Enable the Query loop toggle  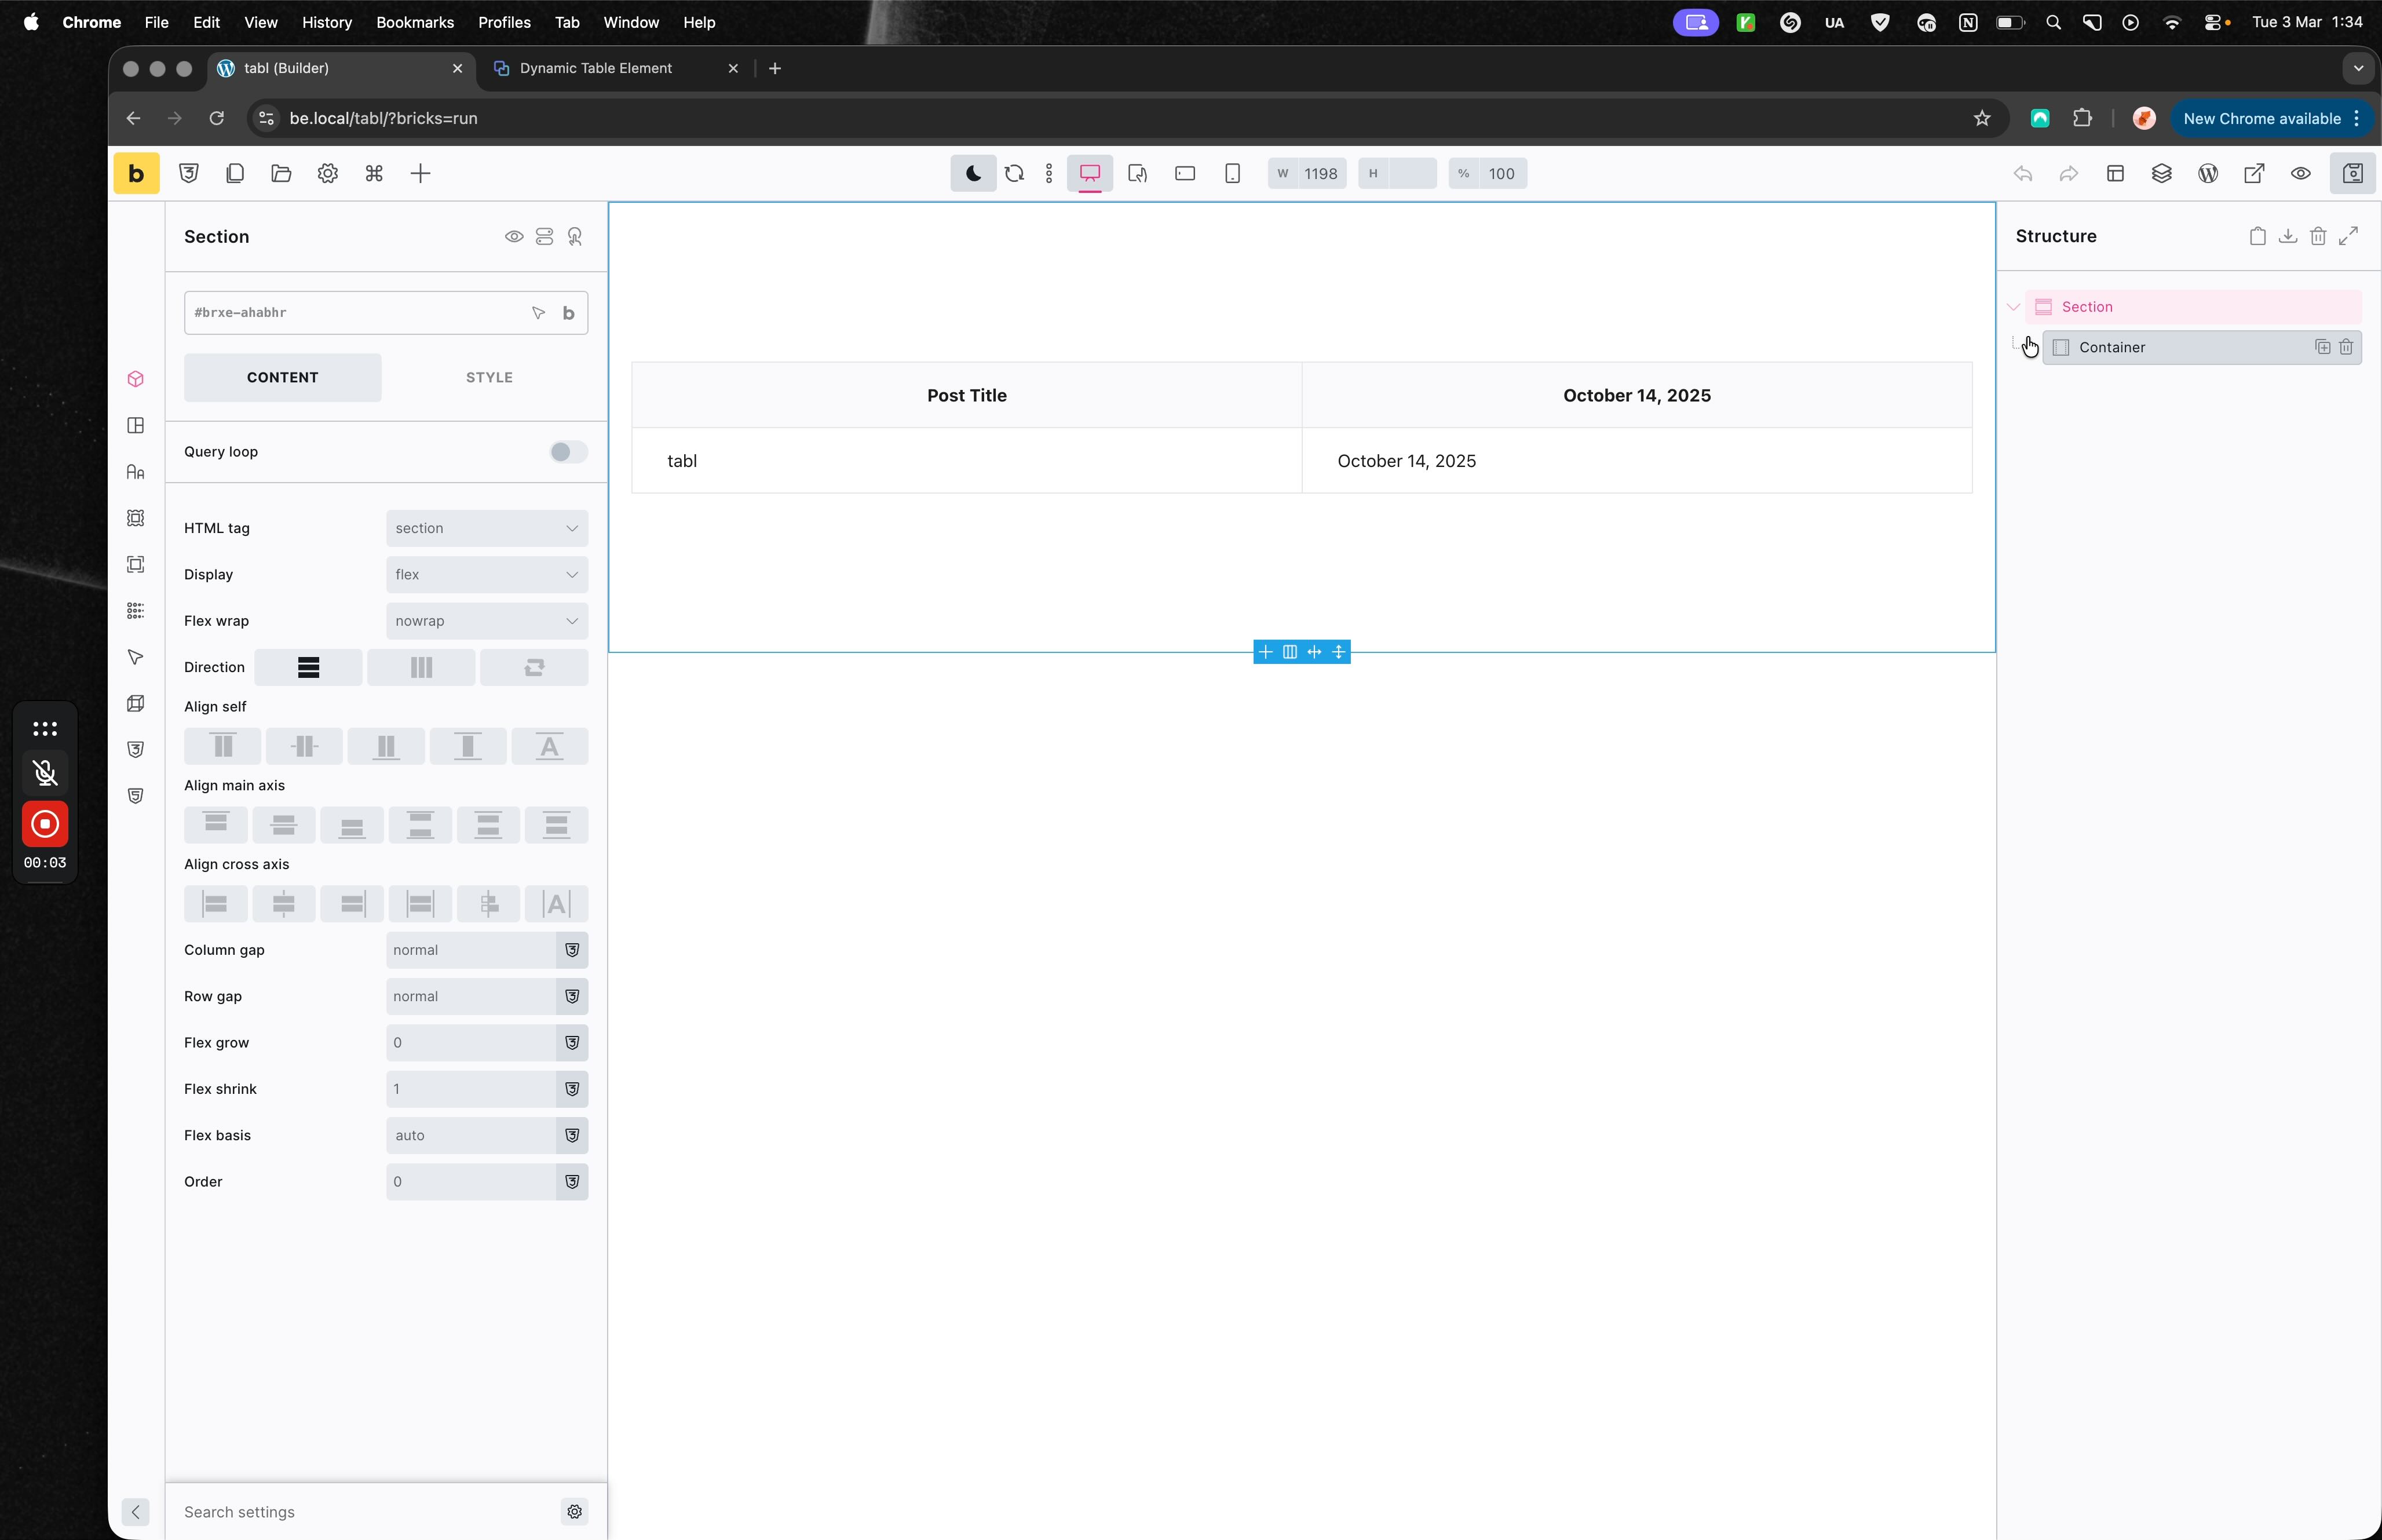568,452
